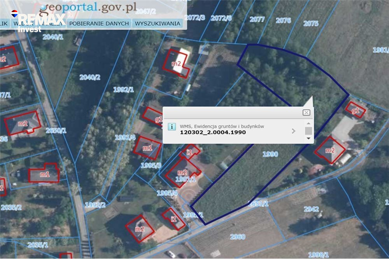The height and width of the screenshot is (259, 389).
Task: Click parcel label 2072/6
Action: (221, 18)
